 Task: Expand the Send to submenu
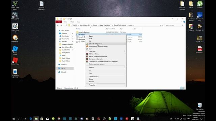[x=106, y=67]
